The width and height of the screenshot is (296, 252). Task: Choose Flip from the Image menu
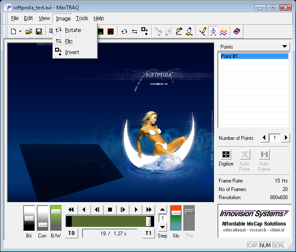tap(75, 41)
